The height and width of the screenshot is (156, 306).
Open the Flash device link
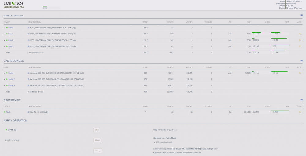click(8, 112)
